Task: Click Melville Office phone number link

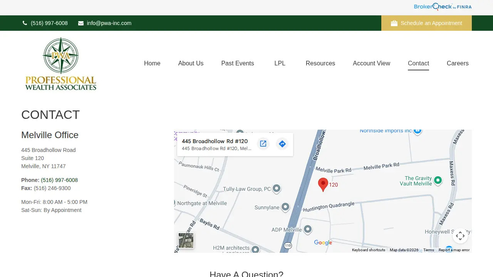Action: 59,180
